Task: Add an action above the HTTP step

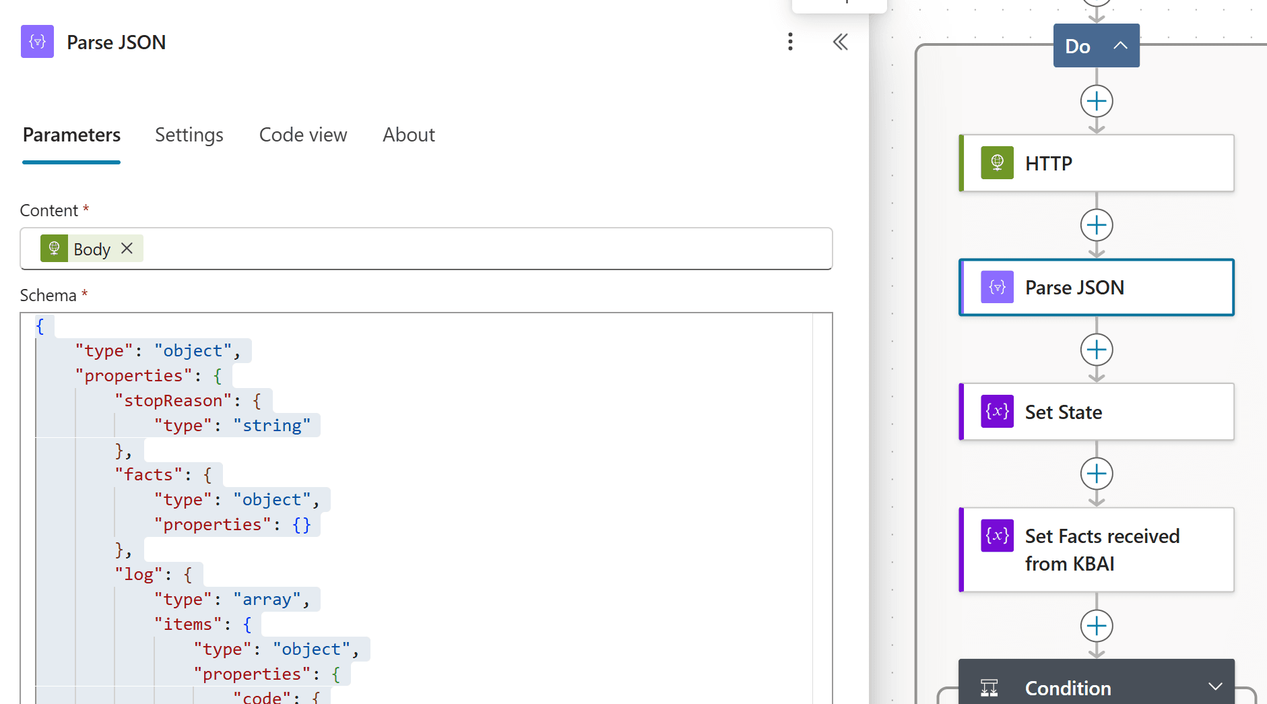Action: coord(1097,101)
